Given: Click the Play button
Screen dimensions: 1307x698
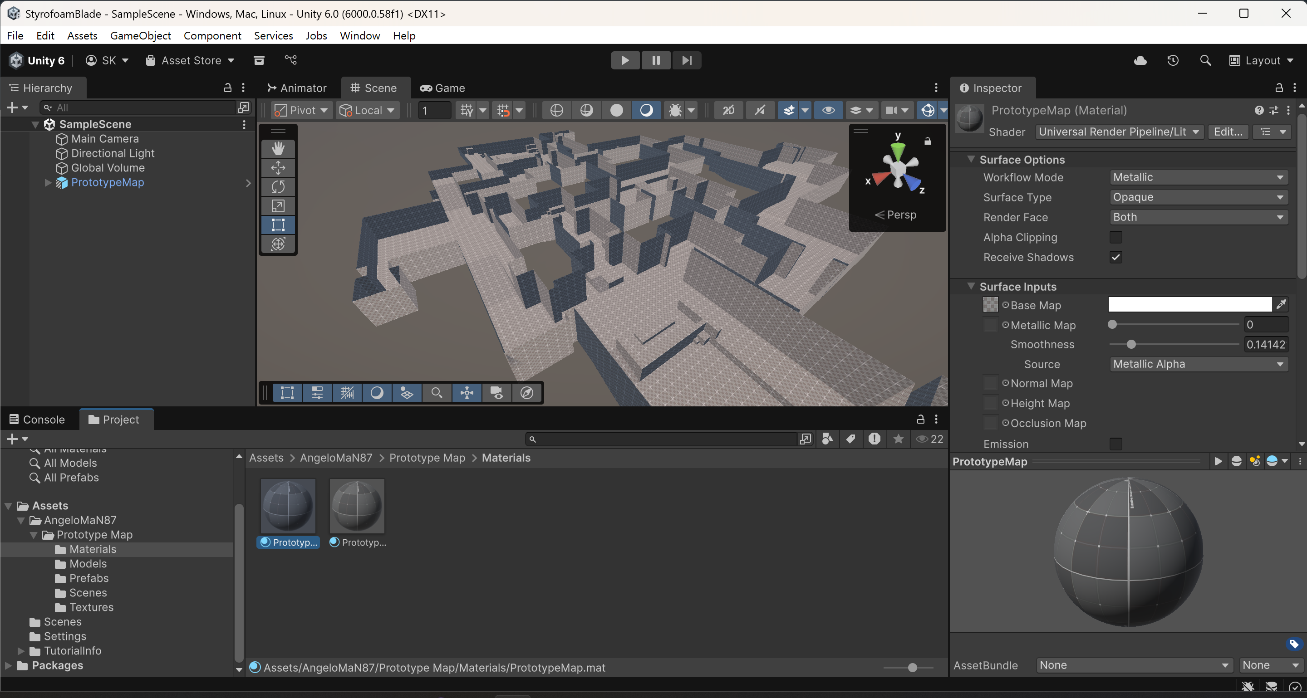Looking at the screenshot, I should pyautogui.click(x=624, y=60).
